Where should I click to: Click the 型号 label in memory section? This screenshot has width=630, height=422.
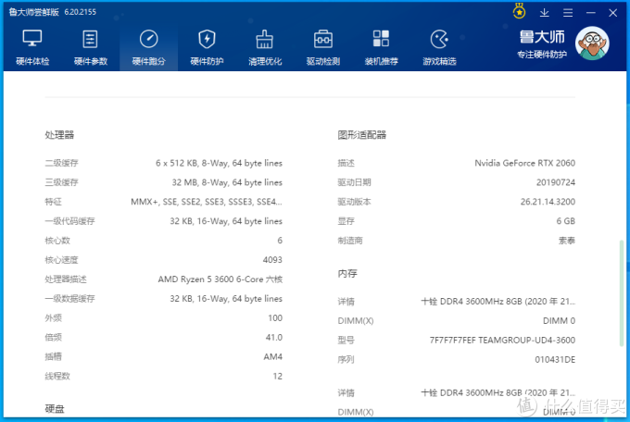pos(346,340)
